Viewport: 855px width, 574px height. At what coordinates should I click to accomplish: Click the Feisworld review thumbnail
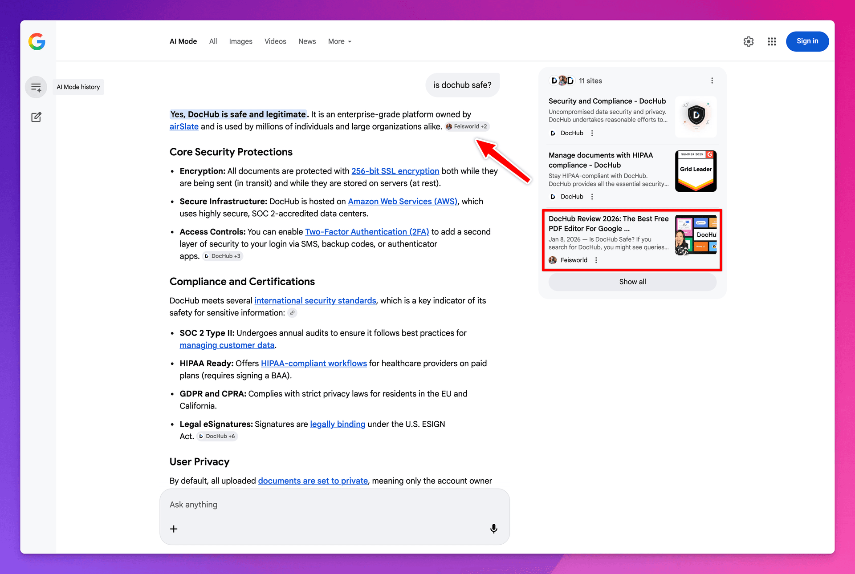[696, 235]
